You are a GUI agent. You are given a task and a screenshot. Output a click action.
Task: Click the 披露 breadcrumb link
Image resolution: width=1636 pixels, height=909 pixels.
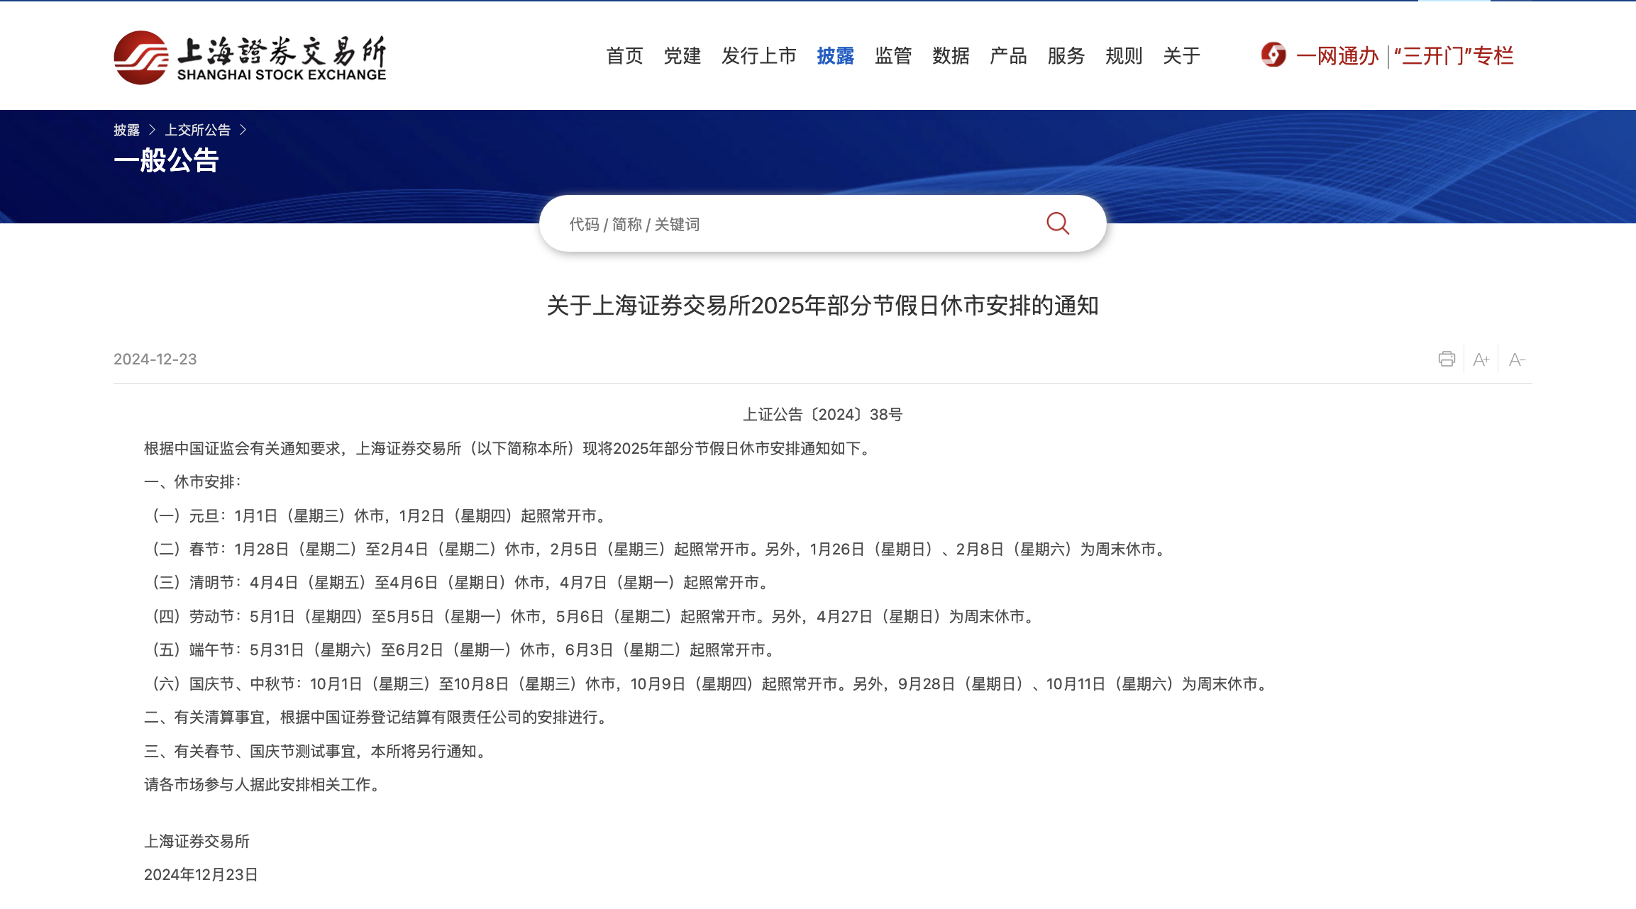126,130
